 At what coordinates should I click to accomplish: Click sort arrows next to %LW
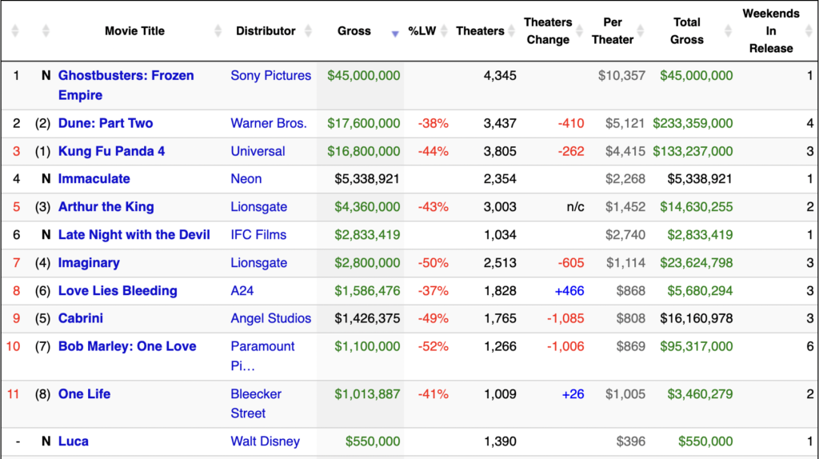444,31
